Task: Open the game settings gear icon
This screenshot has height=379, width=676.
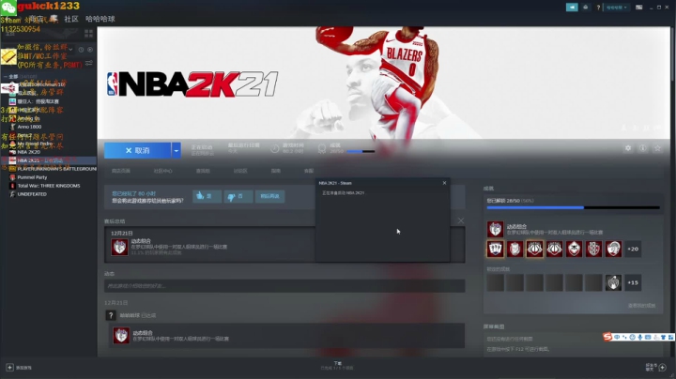Action: (x=628, y=148)
